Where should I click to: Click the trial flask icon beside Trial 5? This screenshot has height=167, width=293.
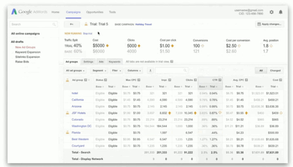pos(86,24)
